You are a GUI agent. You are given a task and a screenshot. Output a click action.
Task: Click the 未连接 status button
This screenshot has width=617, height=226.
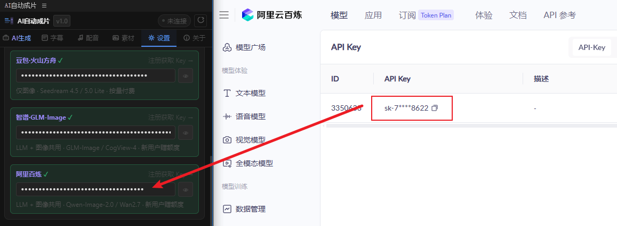174,21
